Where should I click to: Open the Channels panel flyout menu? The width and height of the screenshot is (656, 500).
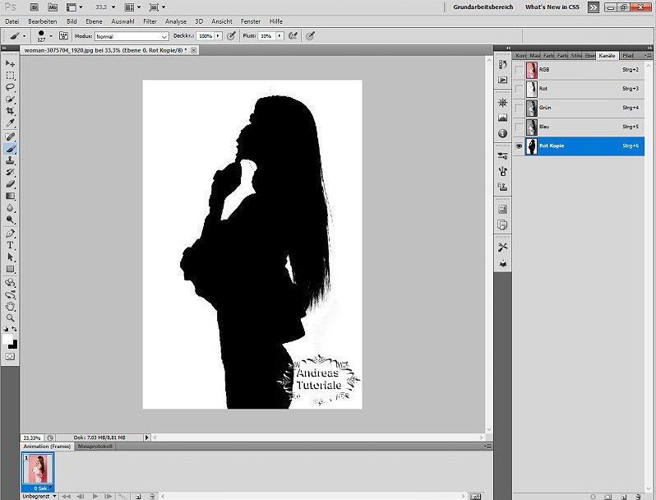(648, 55)
